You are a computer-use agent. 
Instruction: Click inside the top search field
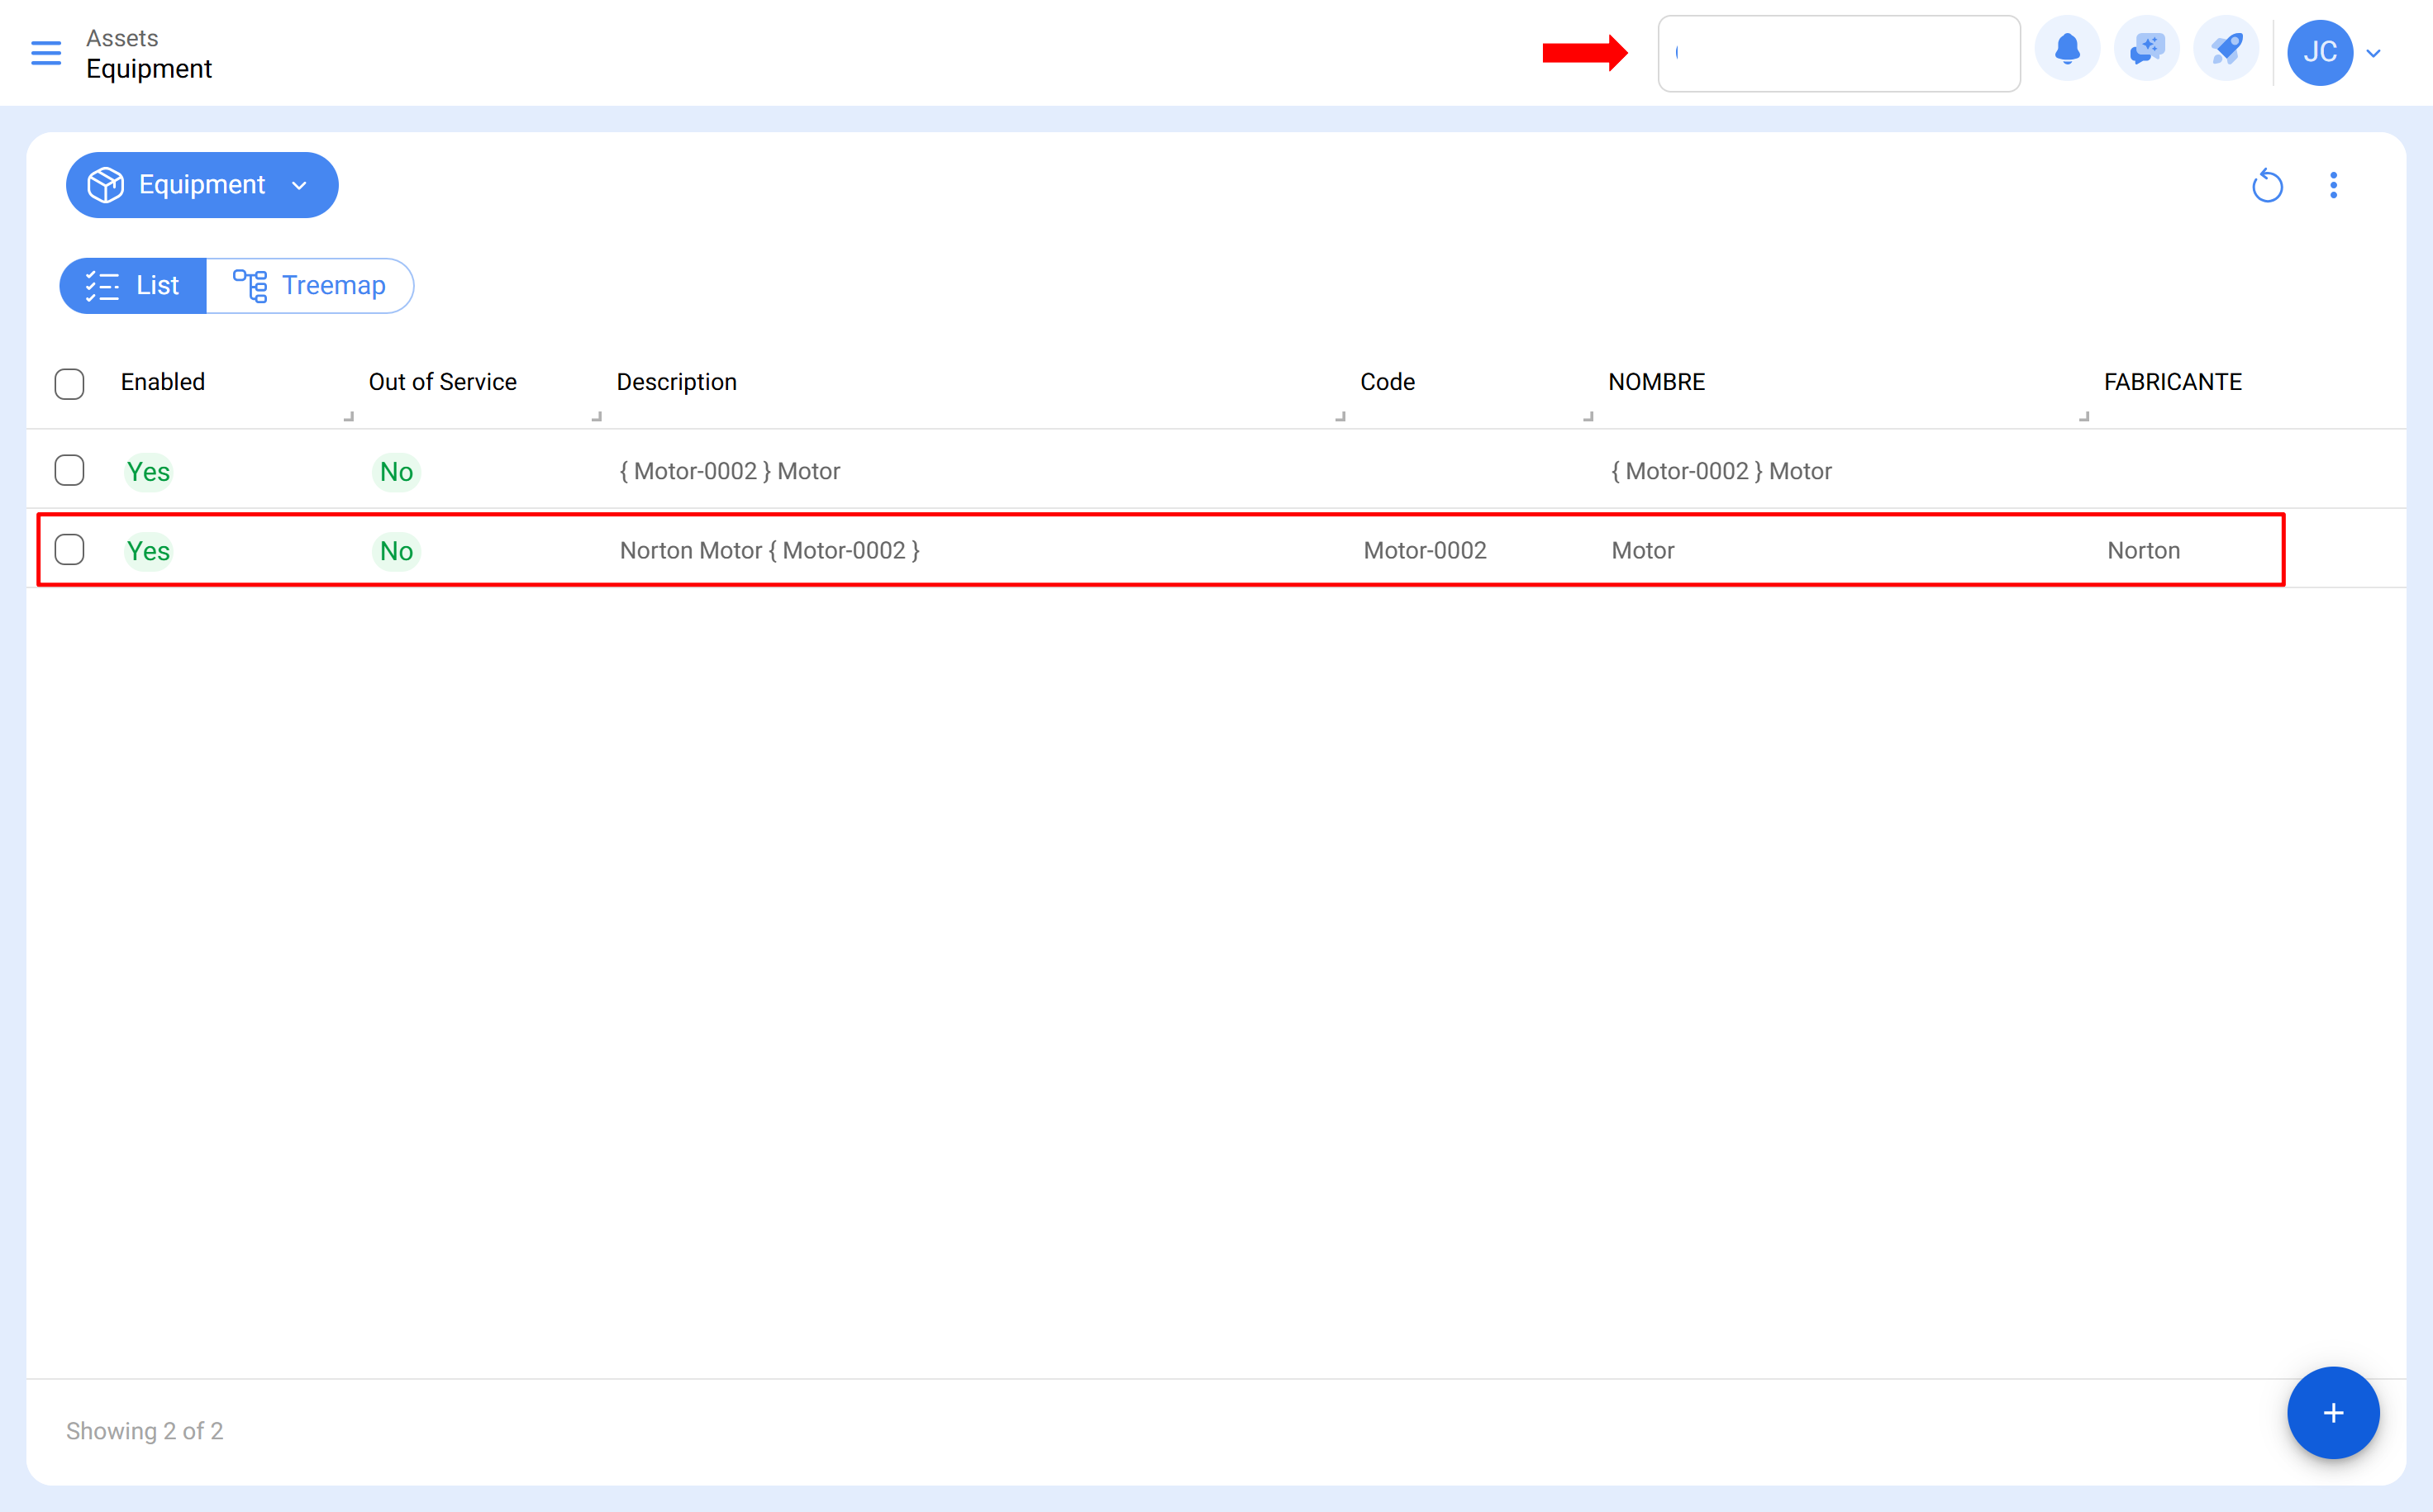(x=1838, y=53)
